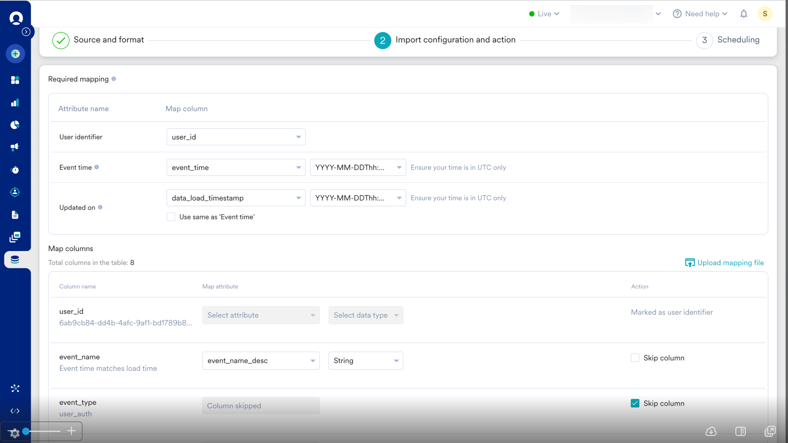788x443 pixels.
Task: Click the notification bell icon
Action: pos(744,14)
